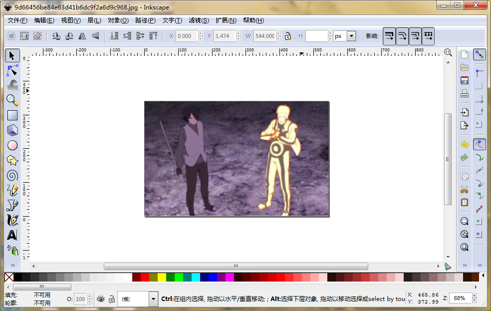Select the Star and polygon tool
The image size is (491, 311).
[x=12, y=160]
